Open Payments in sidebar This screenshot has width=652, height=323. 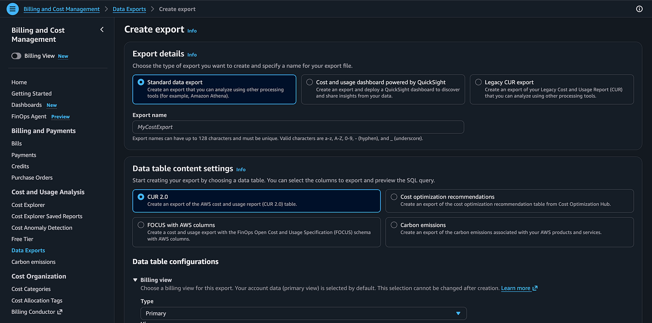tap(24, 155)
